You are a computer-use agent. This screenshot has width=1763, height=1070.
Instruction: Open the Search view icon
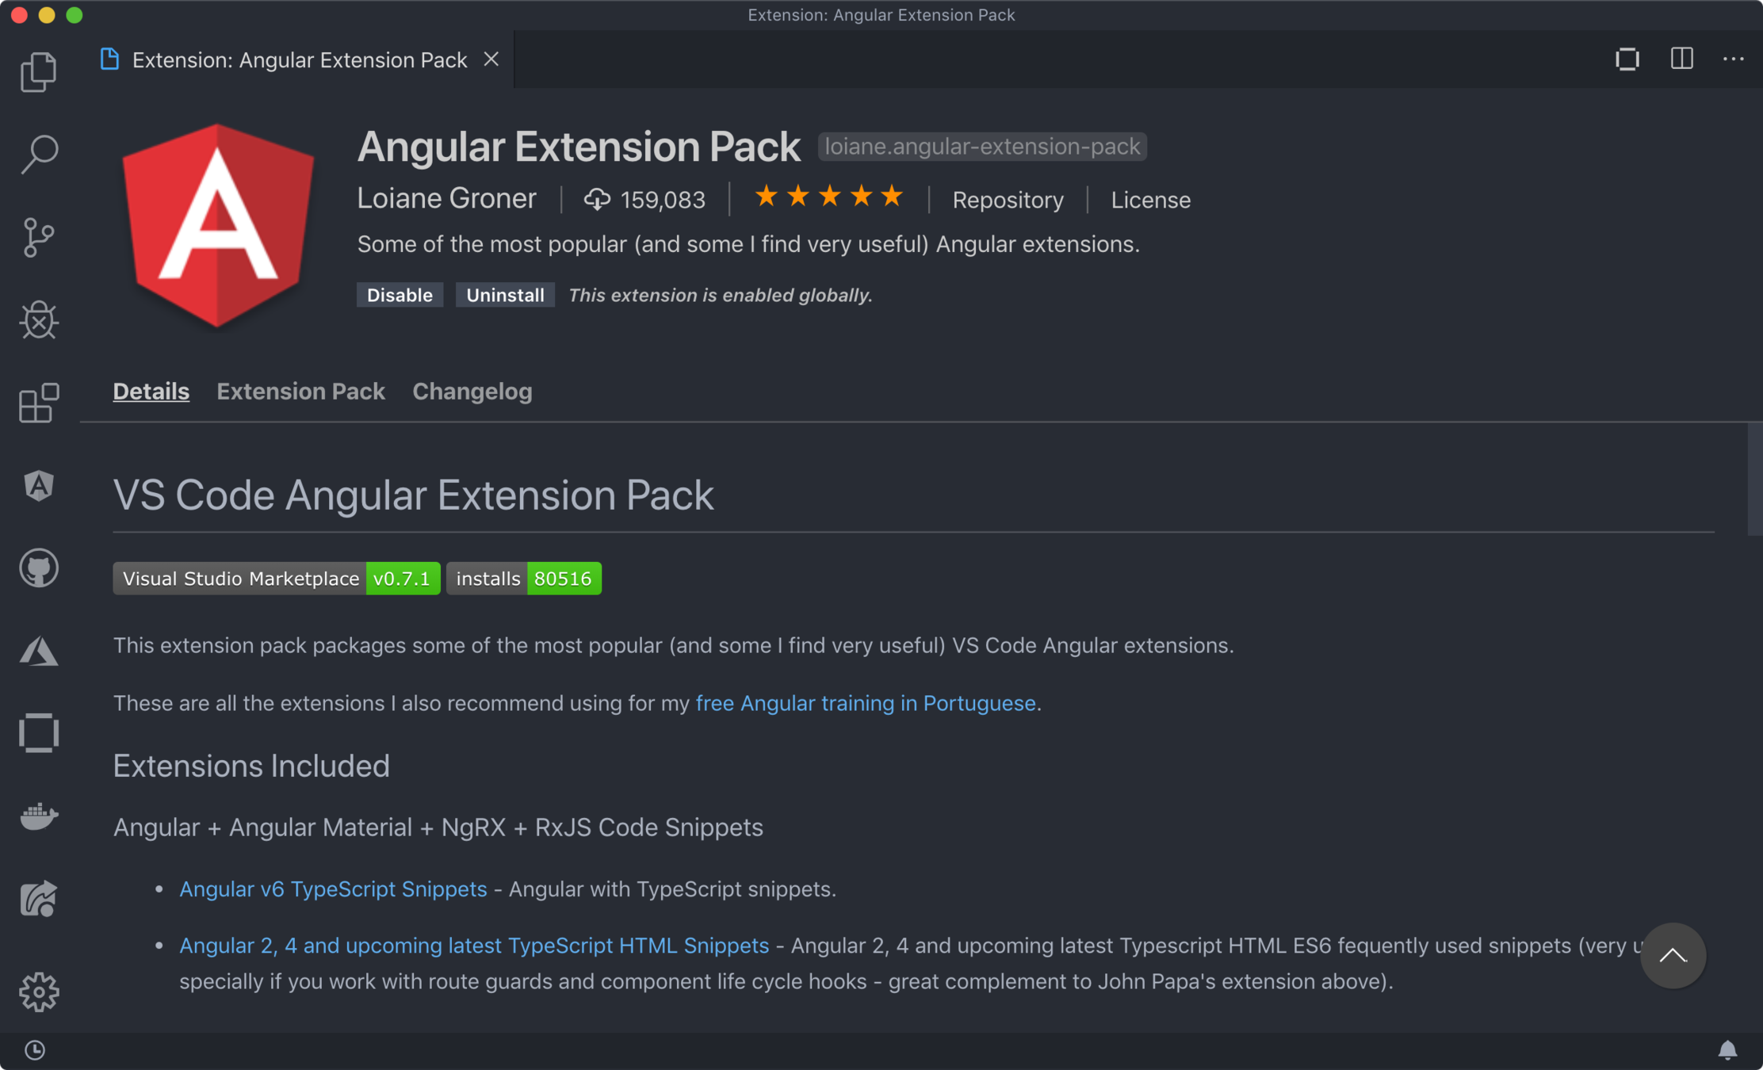38,155
